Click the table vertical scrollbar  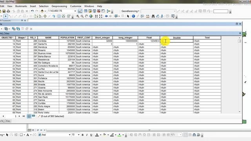pos(240,75)
